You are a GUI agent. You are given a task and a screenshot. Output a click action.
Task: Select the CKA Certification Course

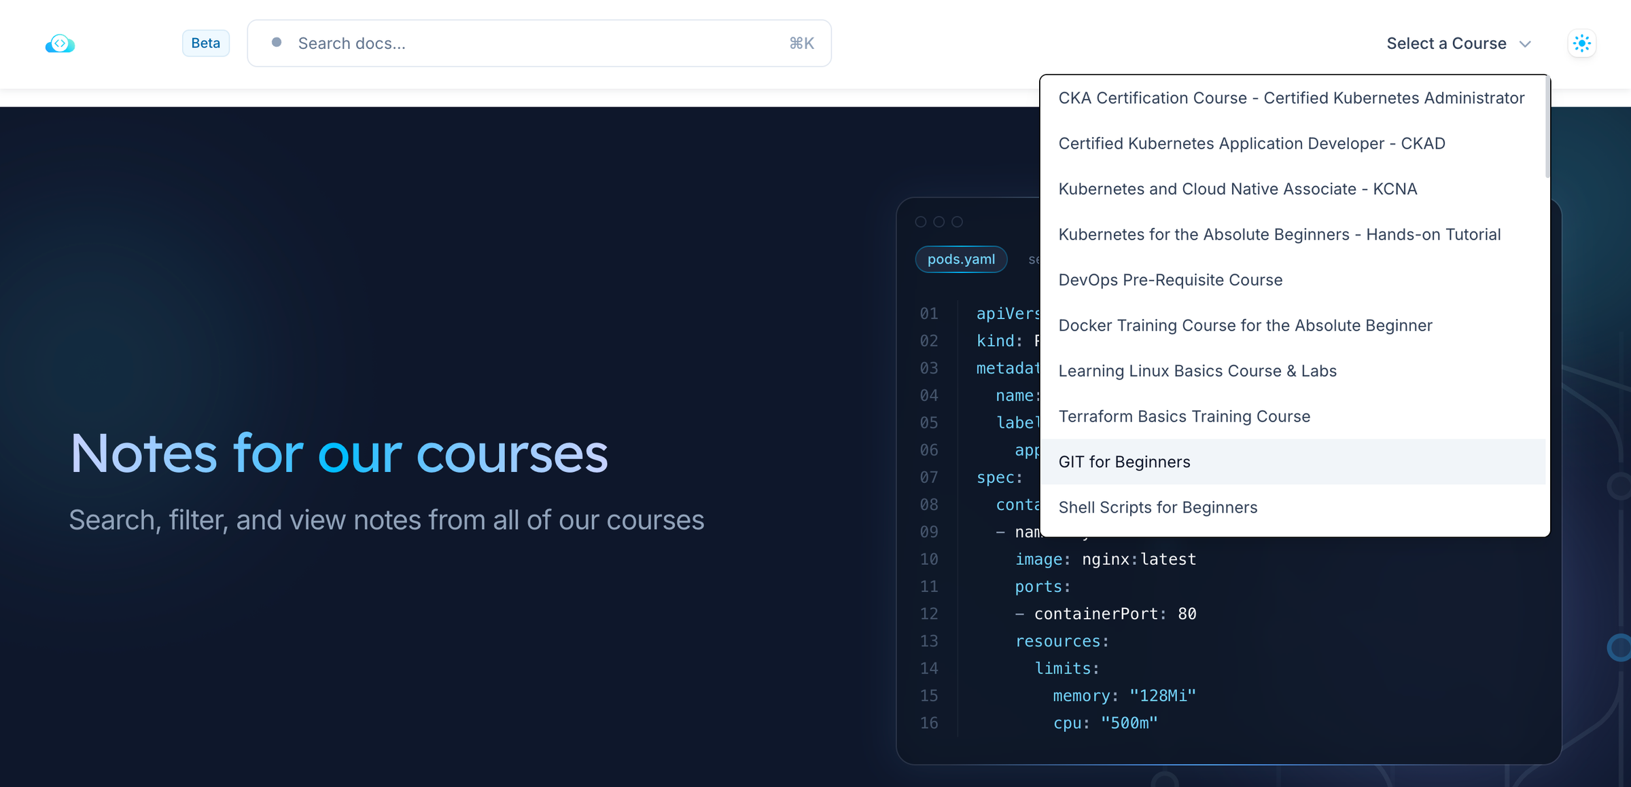1291,98
